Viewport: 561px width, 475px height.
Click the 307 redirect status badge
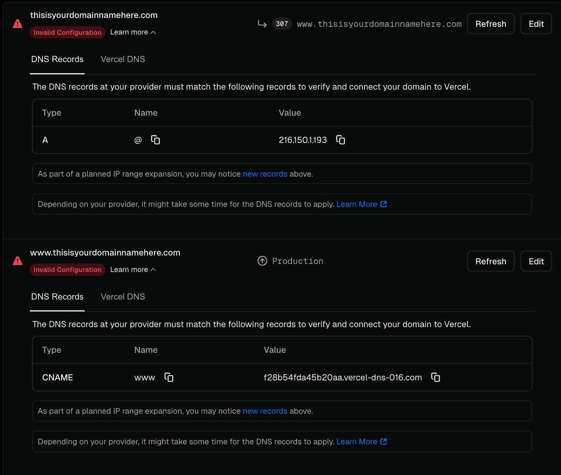(x=282, y=24)
